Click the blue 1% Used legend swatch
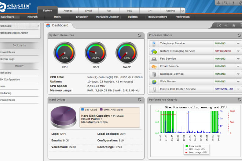The width and height of the screenshot is (242, 161). pyautogui.click(x=82, y=109)
